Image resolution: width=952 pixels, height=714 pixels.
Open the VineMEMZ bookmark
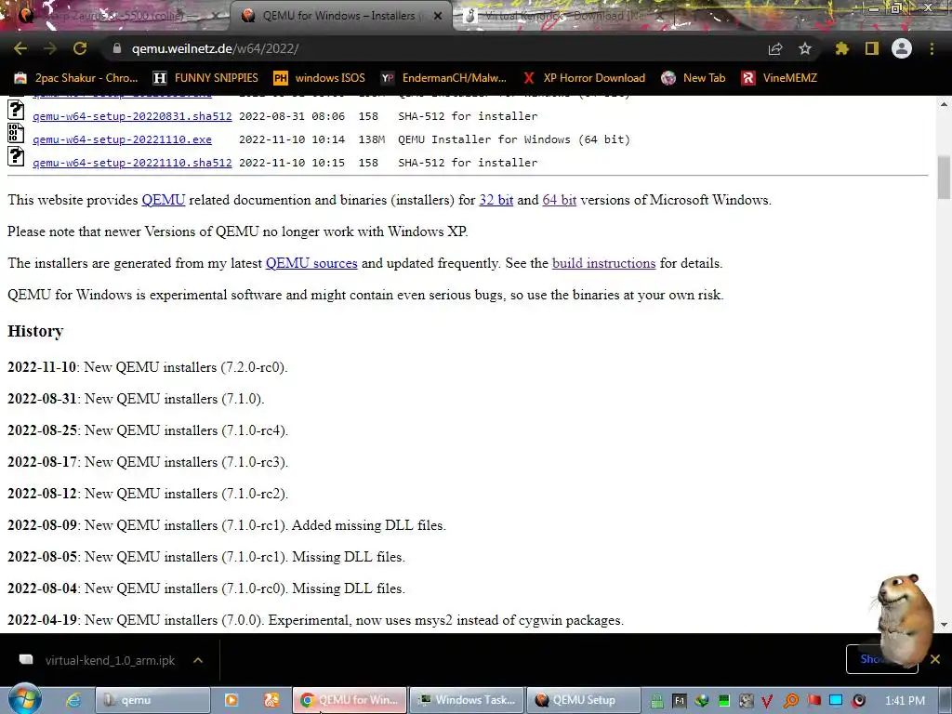coord(780,78)
